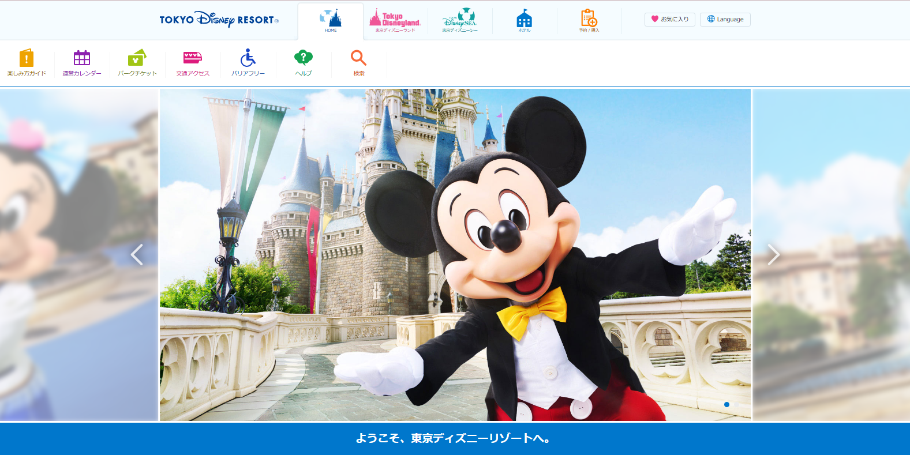Switch to the Tokyo Disneyland tab
Screen dimensions: 910x455
click(x=395, y=21)
